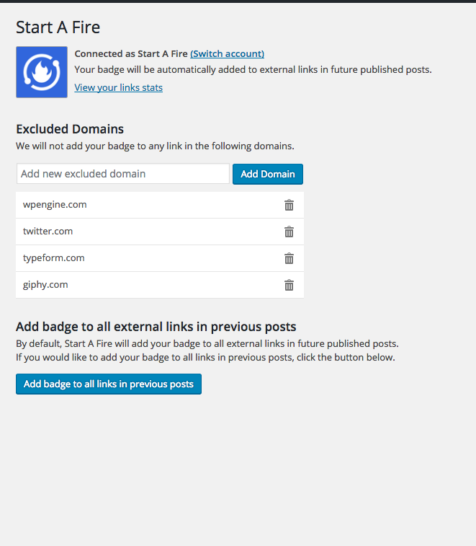Remove twitter.com using the trash icon
The height and width of the screenshot is (546, 476).
coord(289,232)
